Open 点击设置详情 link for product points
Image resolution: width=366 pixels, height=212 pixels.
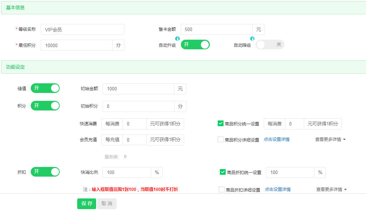coord(277,139)
